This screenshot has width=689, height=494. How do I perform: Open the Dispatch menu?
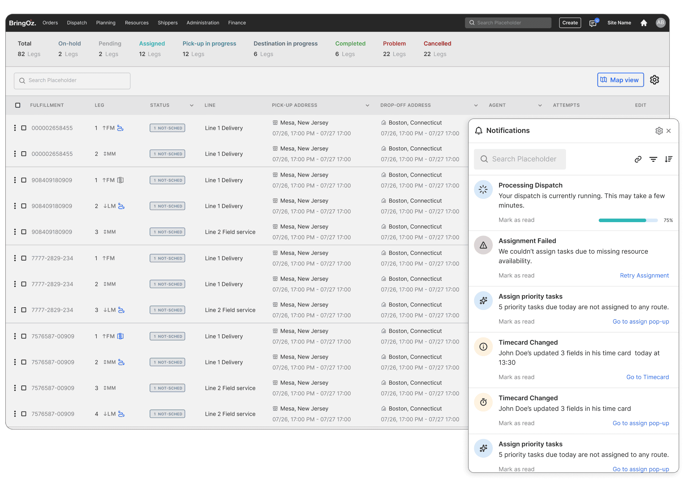(x=77, y=23)
